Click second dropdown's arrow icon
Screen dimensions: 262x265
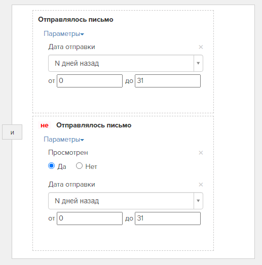[x=198, y=201]
